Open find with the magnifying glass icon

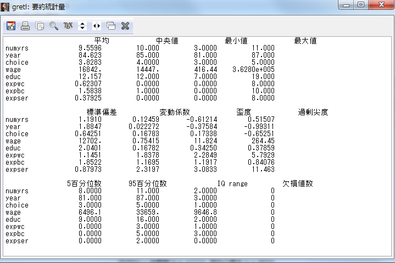click(54, 26)
